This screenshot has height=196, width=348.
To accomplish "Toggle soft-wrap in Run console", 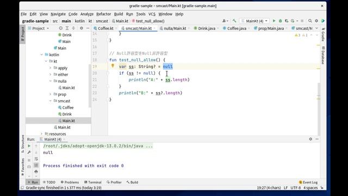I will [x=36, y=159].
